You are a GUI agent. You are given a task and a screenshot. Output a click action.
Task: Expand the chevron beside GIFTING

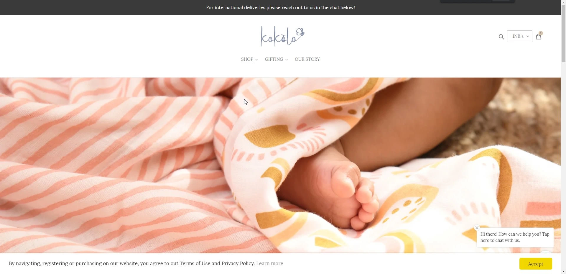coord(286,60)
